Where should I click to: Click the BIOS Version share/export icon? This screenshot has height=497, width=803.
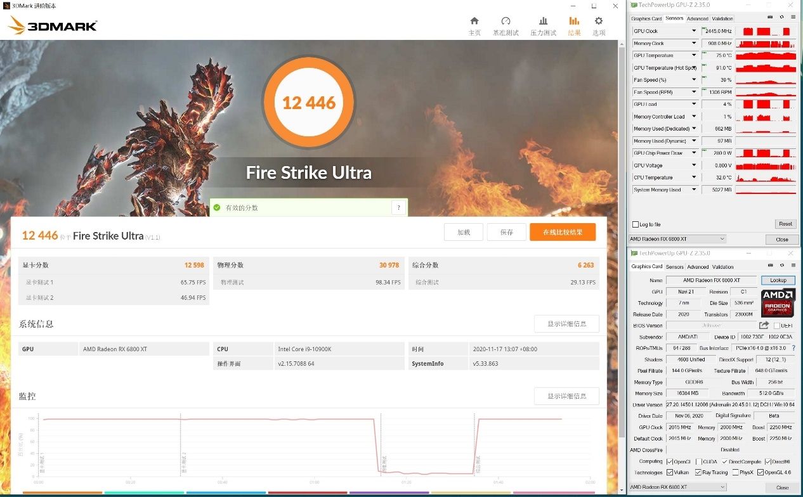click(764, 325)
